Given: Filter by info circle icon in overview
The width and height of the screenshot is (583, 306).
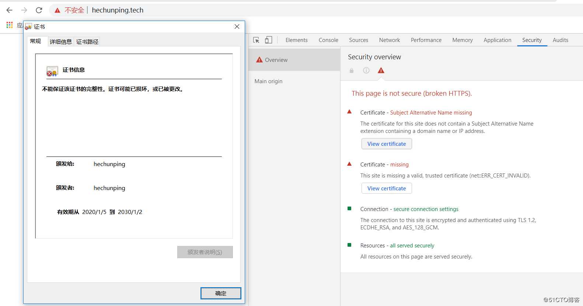Looking at the screenshot, I should click(x=366, y=70).
